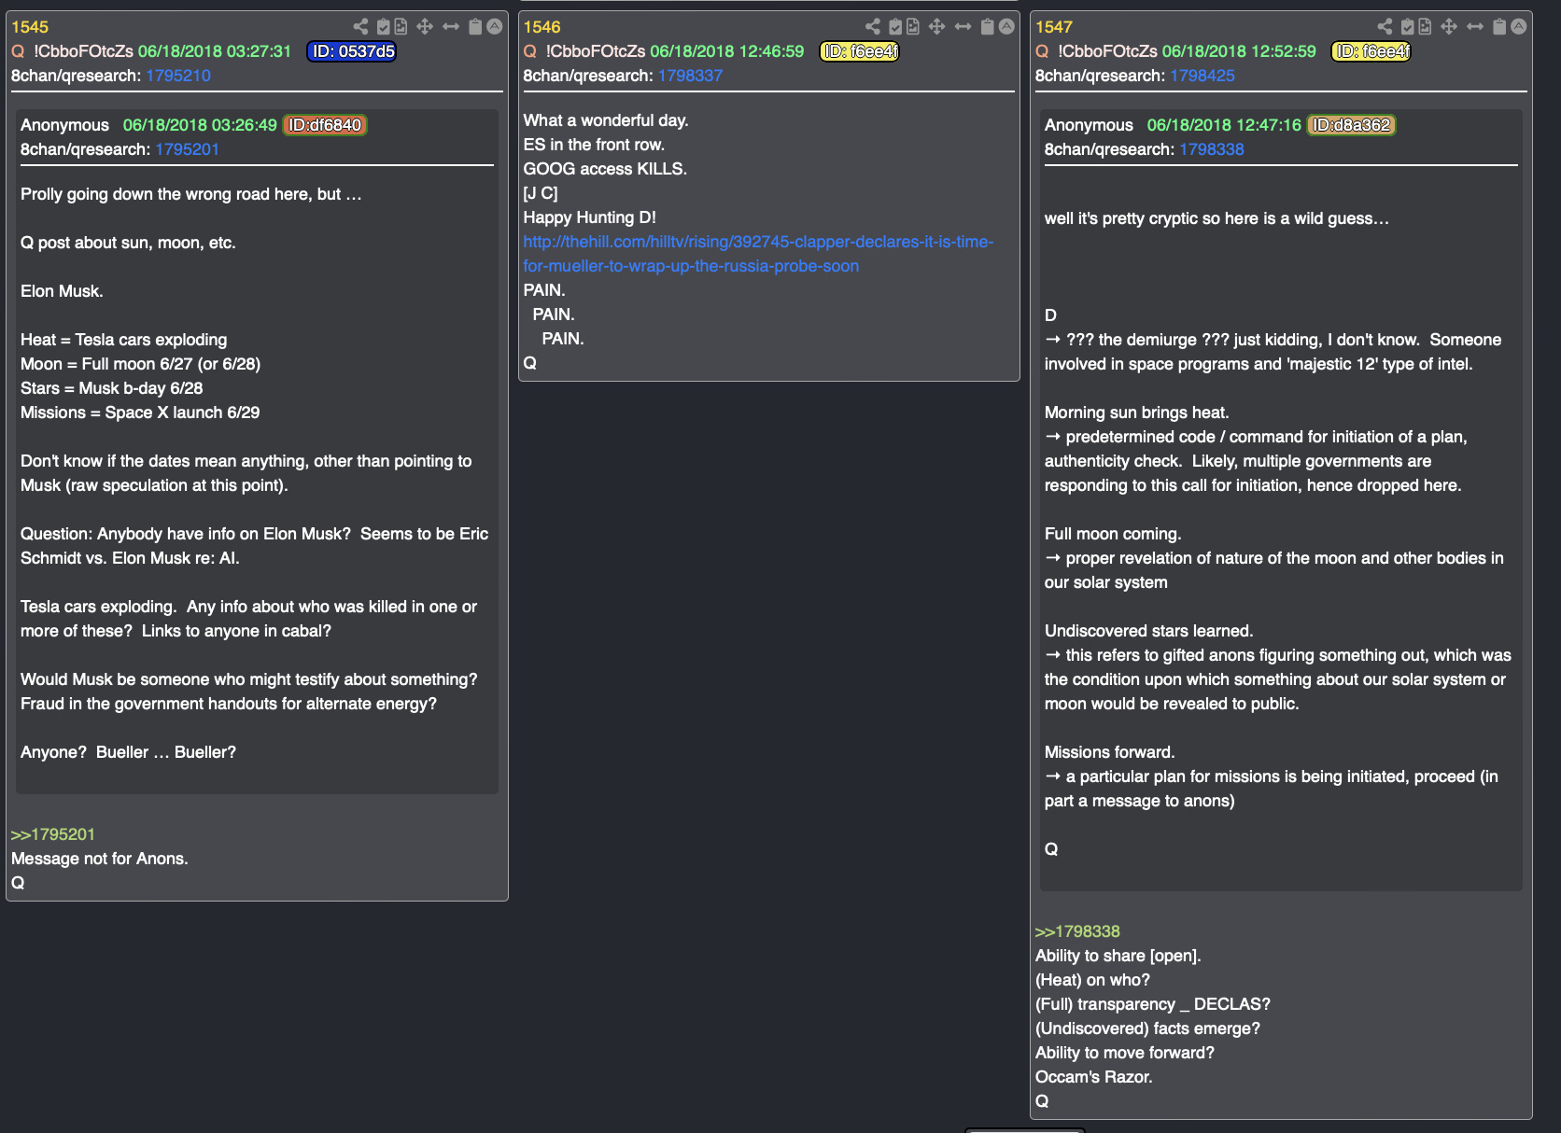
Task: Share post 1547 via the share icon
Action: 1385,26
